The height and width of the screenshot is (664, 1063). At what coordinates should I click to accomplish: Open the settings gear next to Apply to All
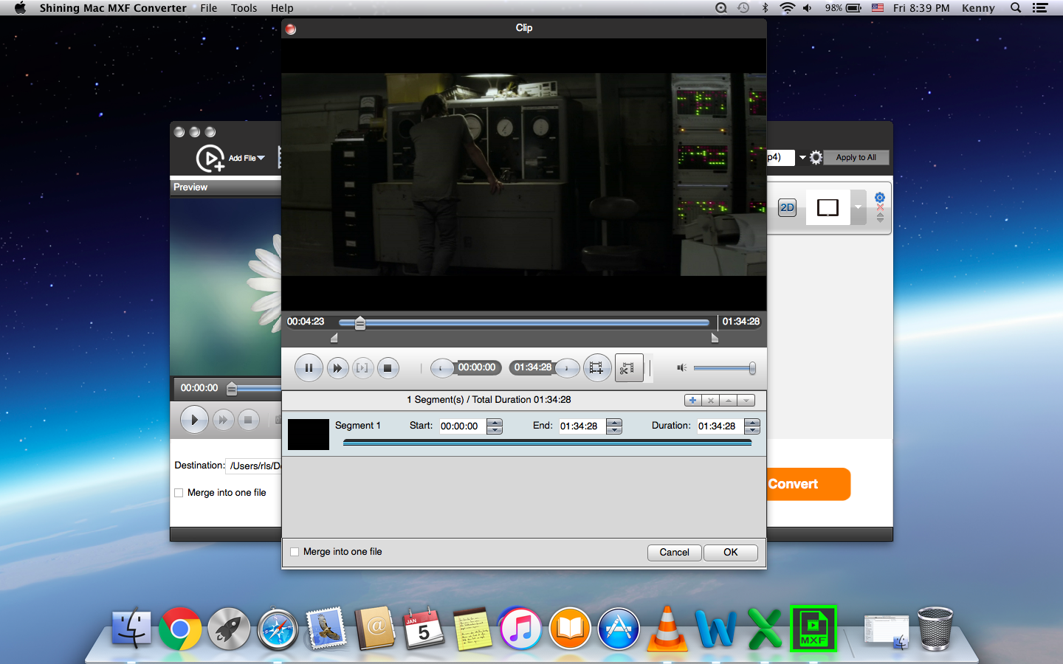pos(816,157)
